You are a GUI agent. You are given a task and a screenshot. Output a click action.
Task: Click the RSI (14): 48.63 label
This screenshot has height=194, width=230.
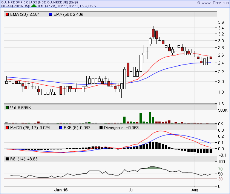click(24, 159)
